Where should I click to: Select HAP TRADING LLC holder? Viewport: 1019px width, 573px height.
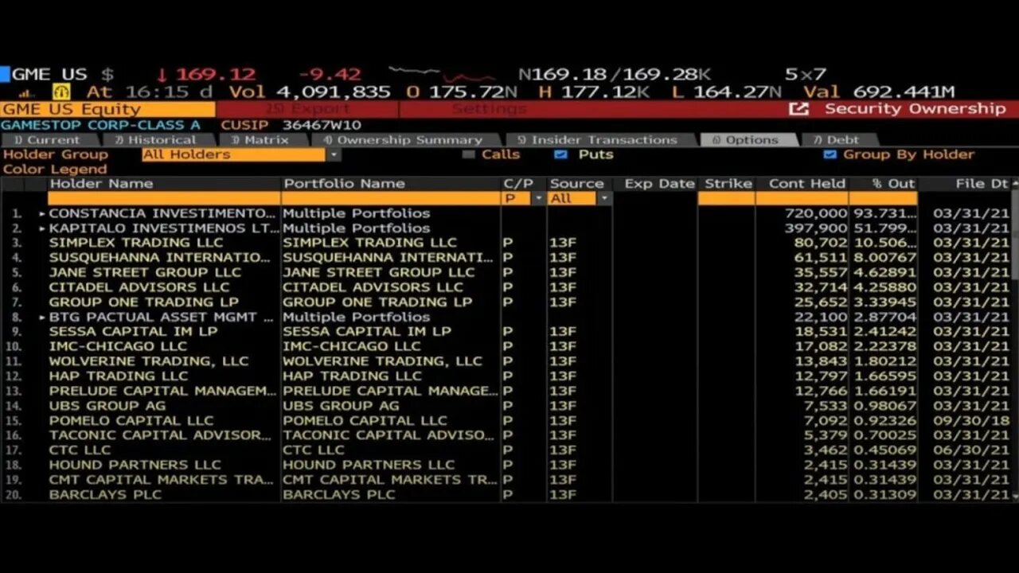tap(119, 376)
